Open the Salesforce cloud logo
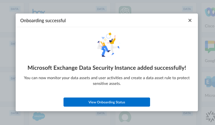 [39, 116]
